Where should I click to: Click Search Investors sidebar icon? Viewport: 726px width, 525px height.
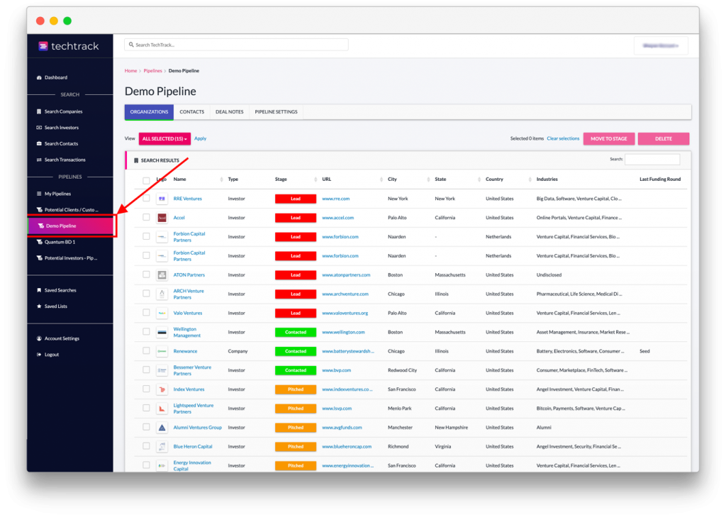(x=39, y=128)
